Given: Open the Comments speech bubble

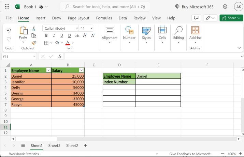Looking at the screenshot, I should (x=196, y=18).
